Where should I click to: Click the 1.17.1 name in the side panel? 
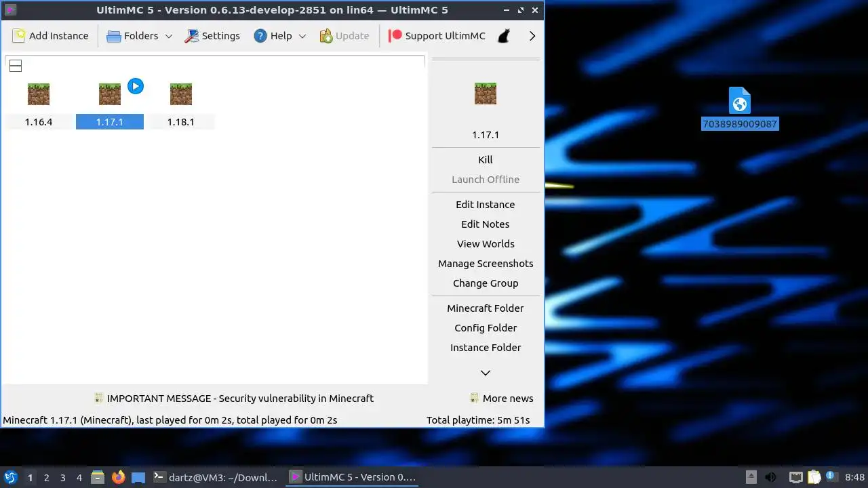pyautogui.click(x=486, y=135)
